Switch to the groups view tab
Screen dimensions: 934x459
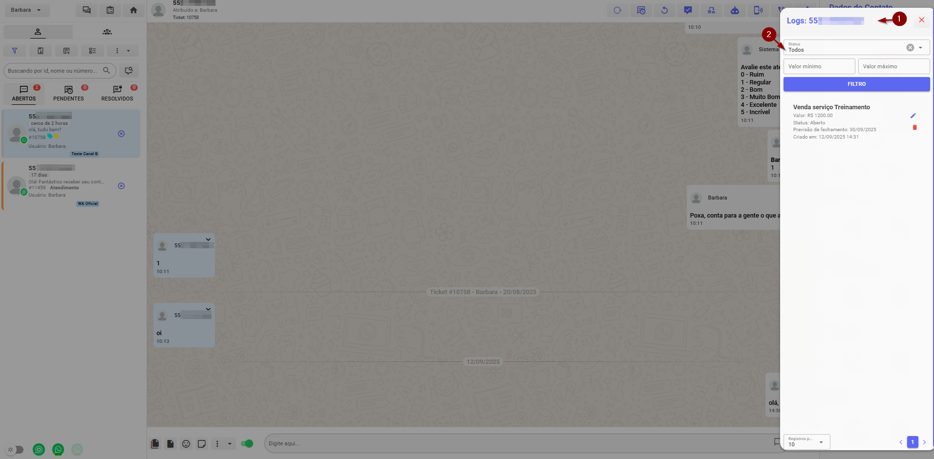pyautogui.click(x=107, y=32)
